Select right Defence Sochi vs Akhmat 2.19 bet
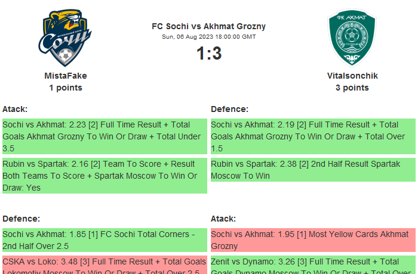This screenshot has height=274, width=418. coord(313,136)
